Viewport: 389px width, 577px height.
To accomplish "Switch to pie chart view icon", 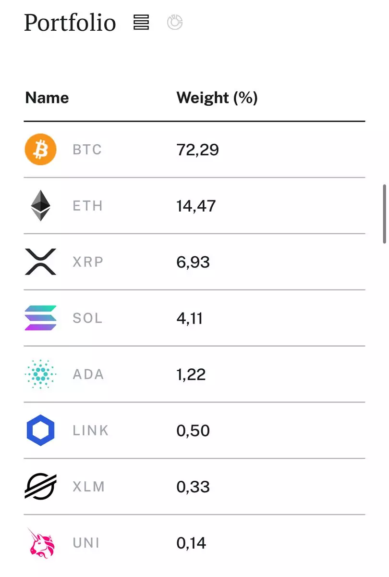I will [x=175, y=22].
